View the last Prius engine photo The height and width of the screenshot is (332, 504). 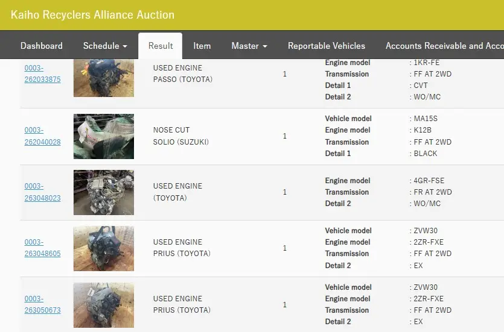(104, 305)
